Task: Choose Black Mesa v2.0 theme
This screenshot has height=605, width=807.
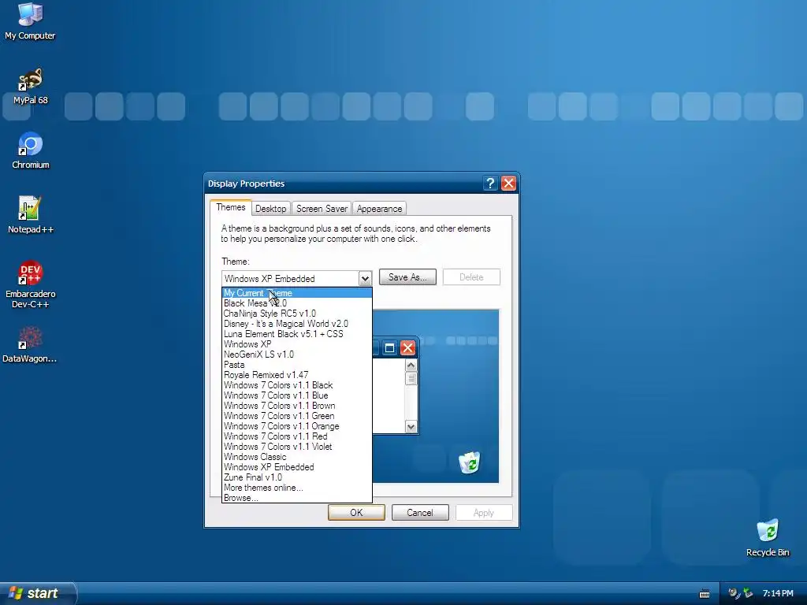Action: click(x=297, y=303)
